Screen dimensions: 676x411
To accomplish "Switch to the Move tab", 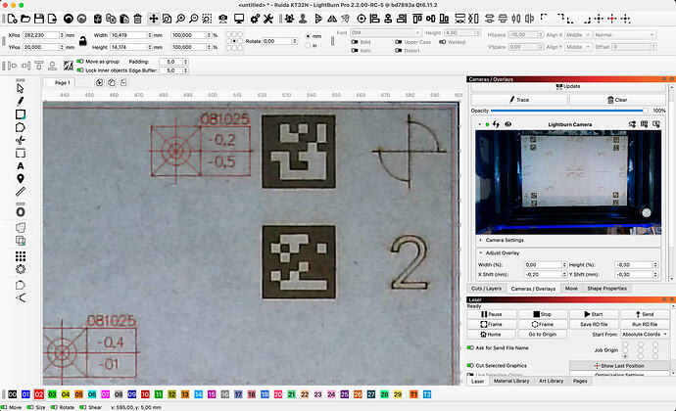I will coord(571,289).
